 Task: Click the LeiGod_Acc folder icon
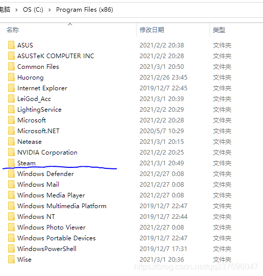[x=11, y=99]
